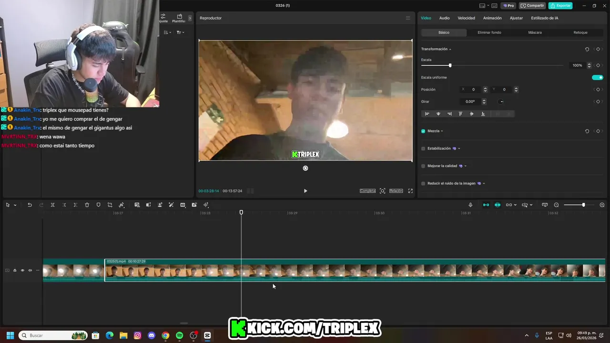Open Spotify from the Windows taskbar
Viewport: 610px width, 343px height.
tap(179, 335)
